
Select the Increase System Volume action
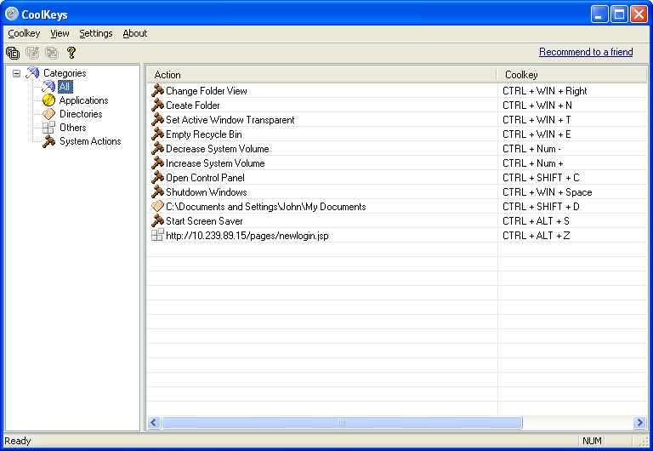(215, 163)
